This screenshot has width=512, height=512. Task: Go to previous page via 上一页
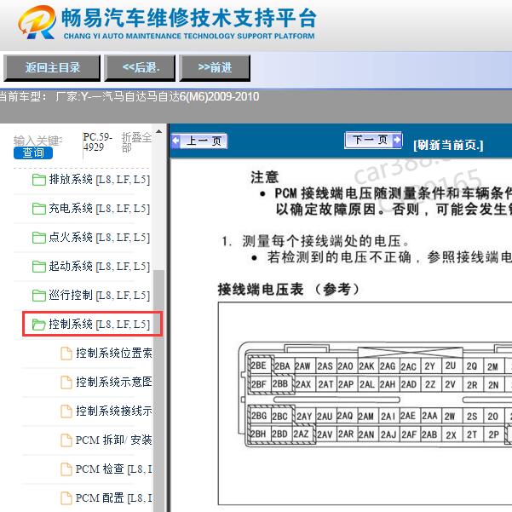coord(199,141)
